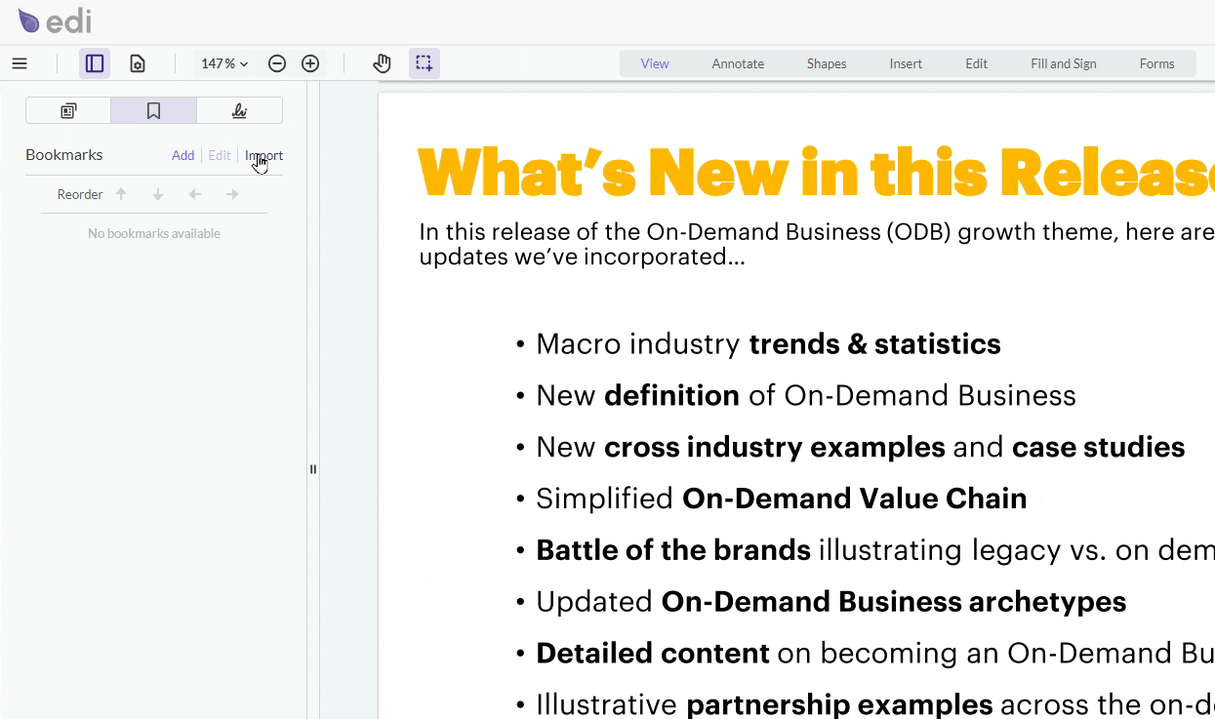The height and width of the screenshot is (719, 1215).
Task: Open document view controls icon
Action: pos(138,63)
